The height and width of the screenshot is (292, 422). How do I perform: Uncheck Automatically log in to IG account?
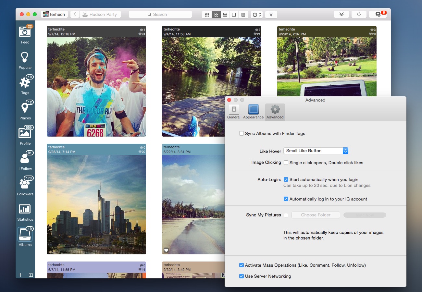286,199
